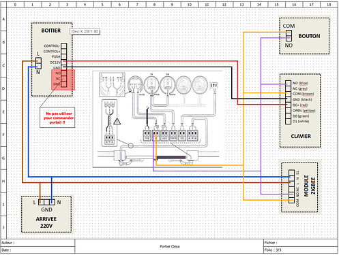
Task: Select the BOITIER block title
Action: [x=51, y=31]
